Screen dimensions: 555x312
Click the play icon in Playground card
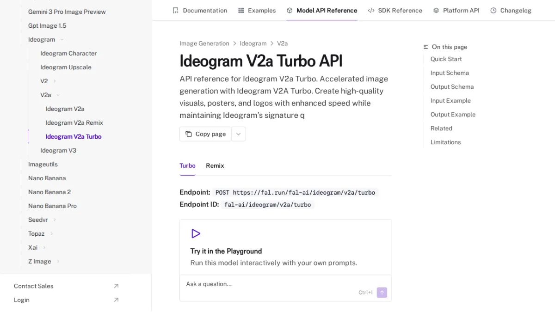coord(196,233)
